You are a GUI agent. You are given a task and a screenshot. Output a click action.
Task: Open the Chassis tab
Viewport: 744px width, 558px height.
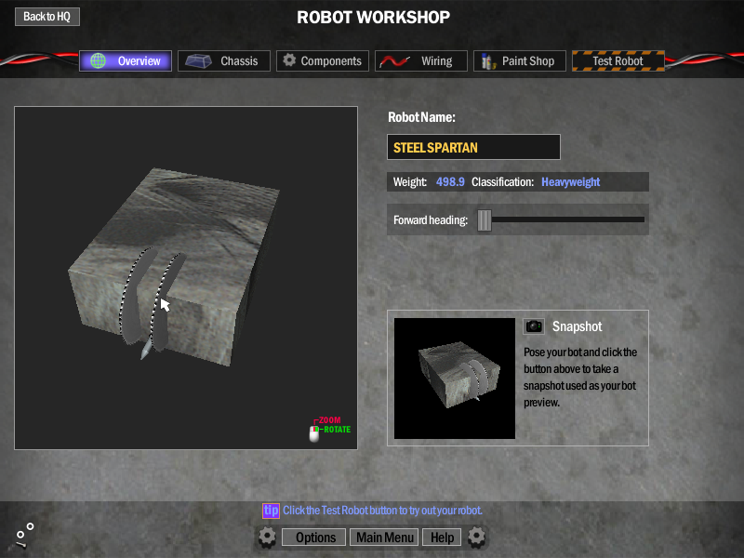pyautogui.click(x=224, y=60)
